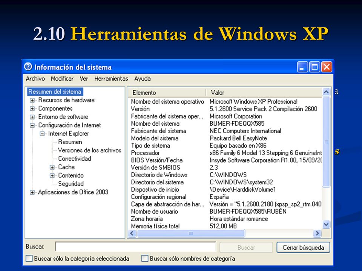Select Internet Explorer label in tree

68,134
